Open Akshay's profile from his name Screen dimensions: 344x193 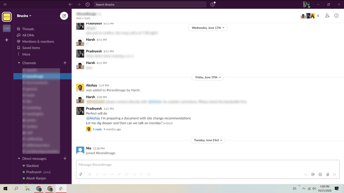[x=91, y=85]
